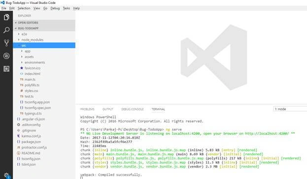Click the favicon.ico star file icon
Image resolution: width=307 pixels, height=179 pixels.
[22, 68]
